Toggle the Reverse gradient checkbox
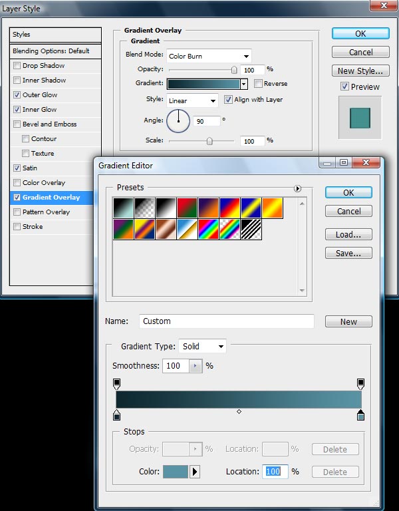The image size is (399, 511). point(258,83)
